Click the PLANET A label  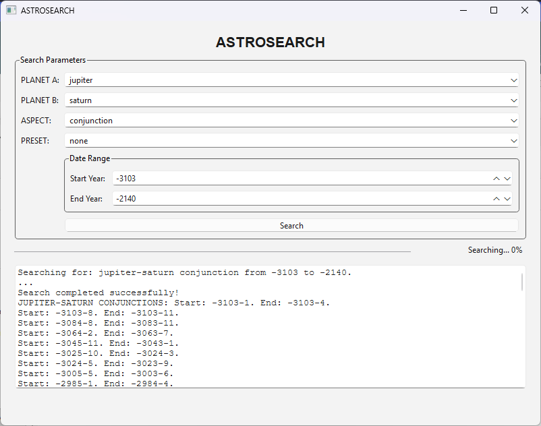coord(40,80)
